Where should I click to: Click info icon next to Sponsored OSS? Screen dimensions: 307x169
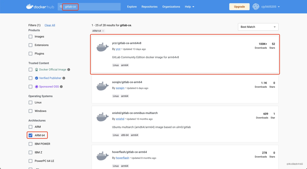[x=61, y=87]
